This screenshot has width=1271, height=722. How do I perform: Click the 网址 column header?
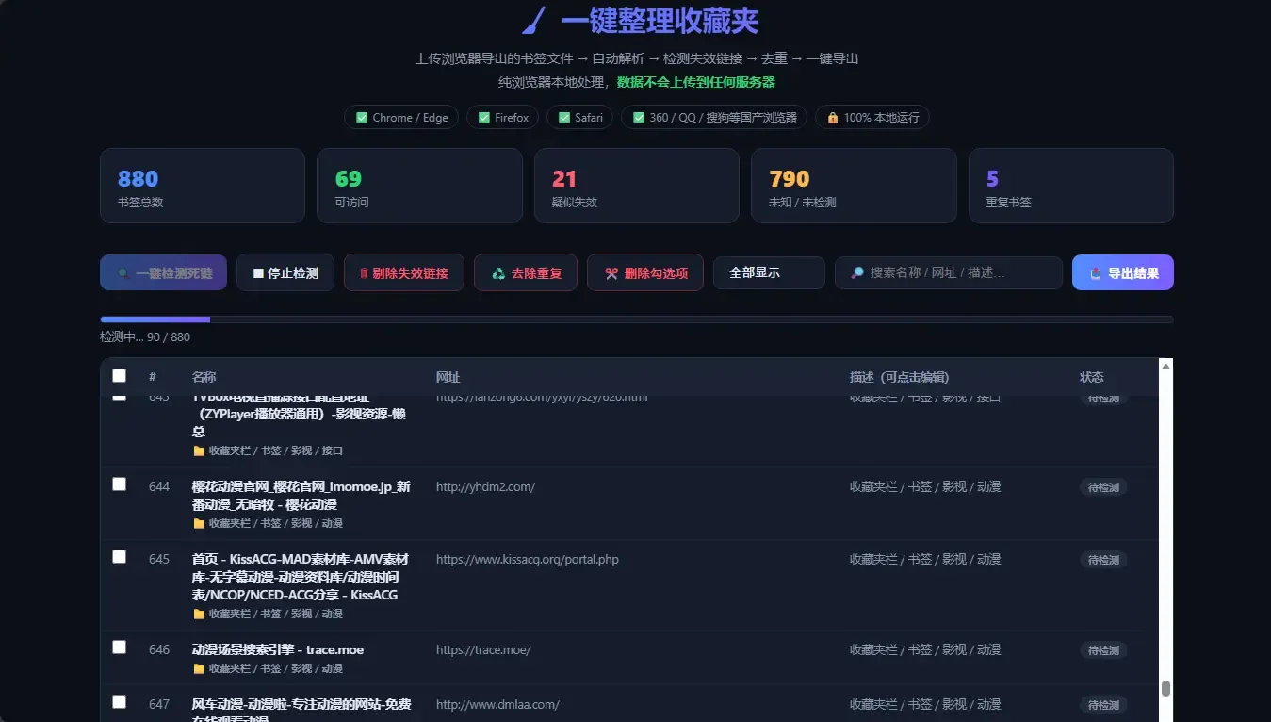pyautogui.click(x=448, y=377)
